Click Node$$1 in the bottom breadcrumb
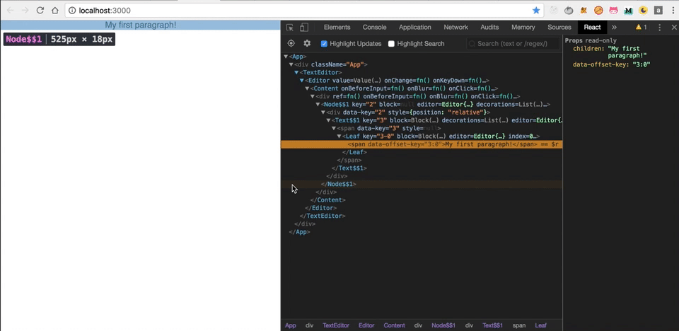The height and width of the screenshot is (331, 679). point(443,325)
